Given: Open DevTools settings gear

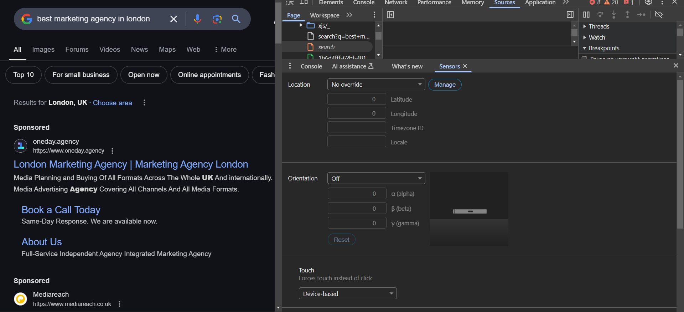Looking at the screenshot, I should (648, 2).
